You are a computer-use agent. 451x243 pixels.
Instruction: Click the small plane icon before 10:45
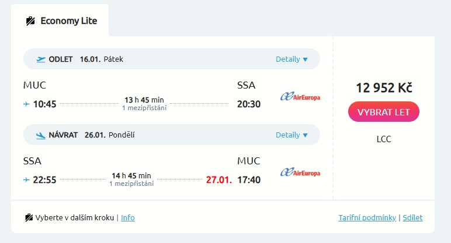pos(26,104)
